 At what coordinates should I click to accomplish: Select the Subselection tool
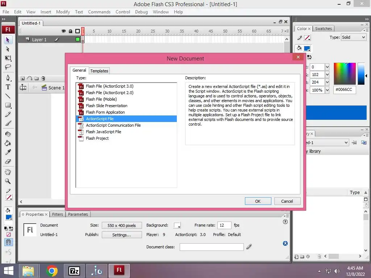tap(8, 49)
